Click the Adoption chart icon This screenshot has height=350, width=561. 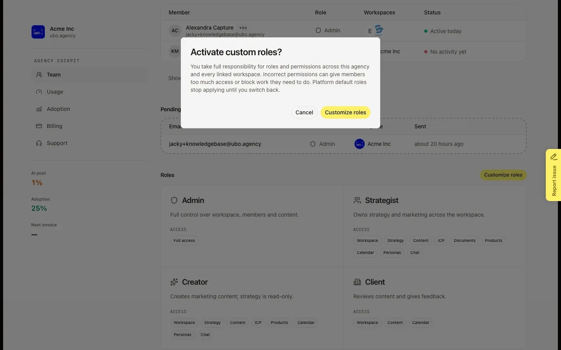click(x=39, y=109)
